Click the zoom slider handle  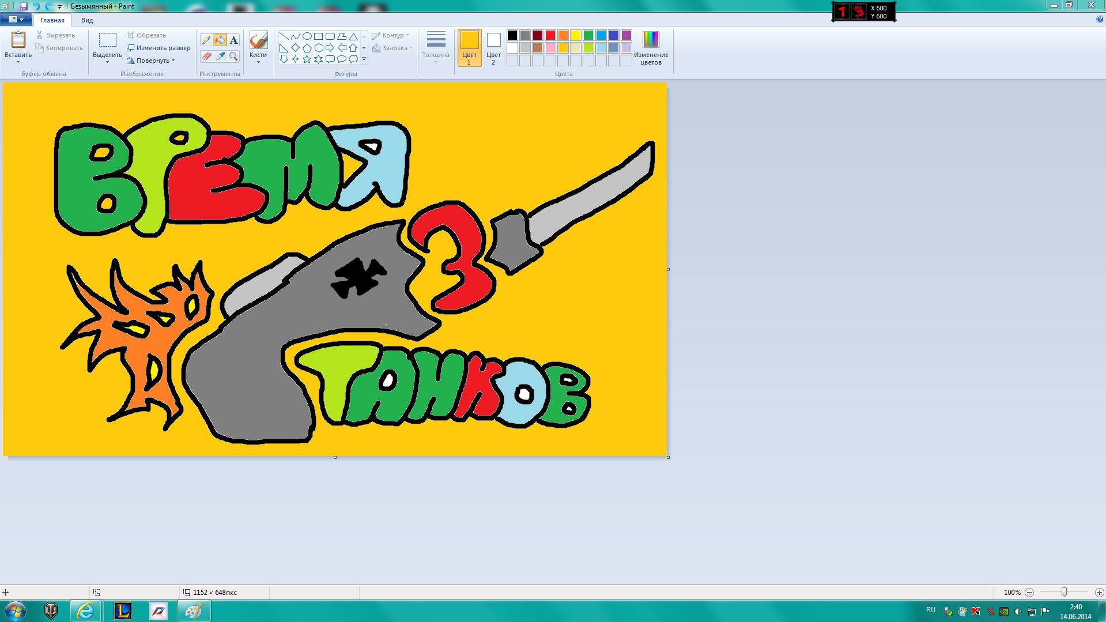[1064, 592]
